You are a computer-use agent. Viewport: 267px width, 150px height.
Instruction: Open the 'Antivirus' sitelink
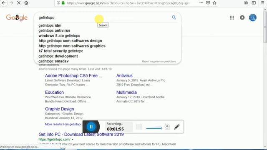click(124, 76)
